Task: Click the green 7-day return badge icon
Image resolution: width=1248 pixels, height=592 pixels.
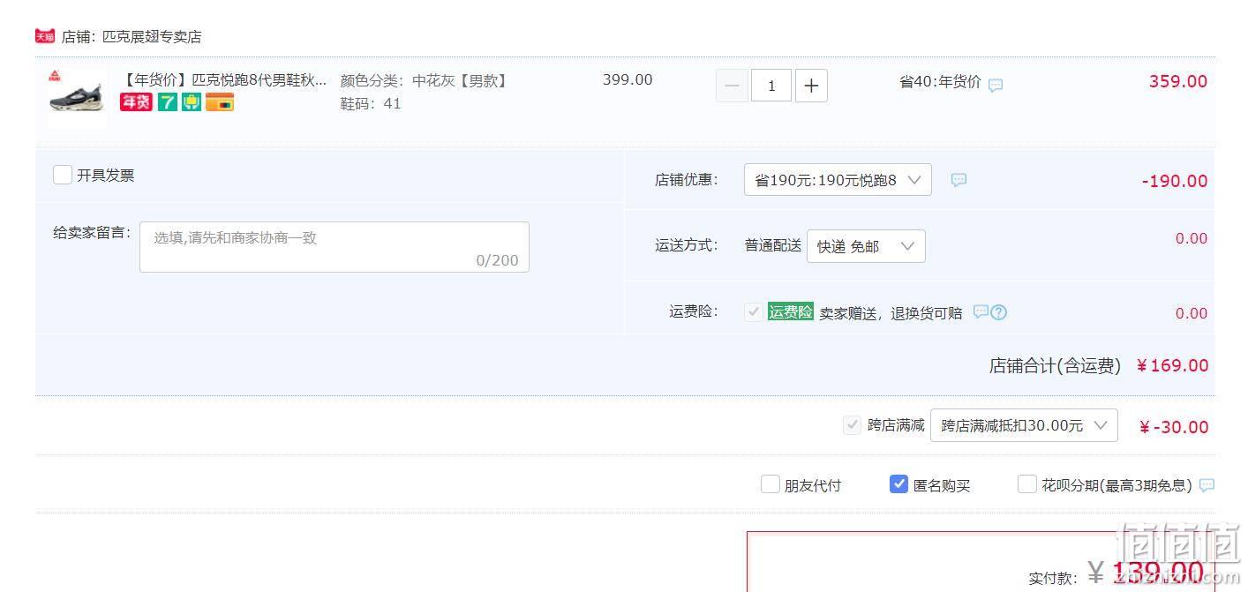Action: 168,102
